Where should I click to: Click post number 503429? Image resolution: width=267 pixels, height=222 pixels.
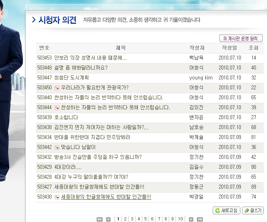coord(44,167)
